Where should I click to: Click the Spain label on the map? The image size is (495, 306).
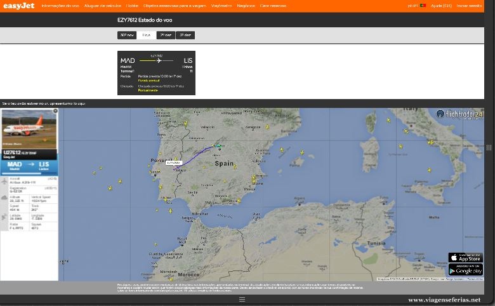[x=224, y=164]
